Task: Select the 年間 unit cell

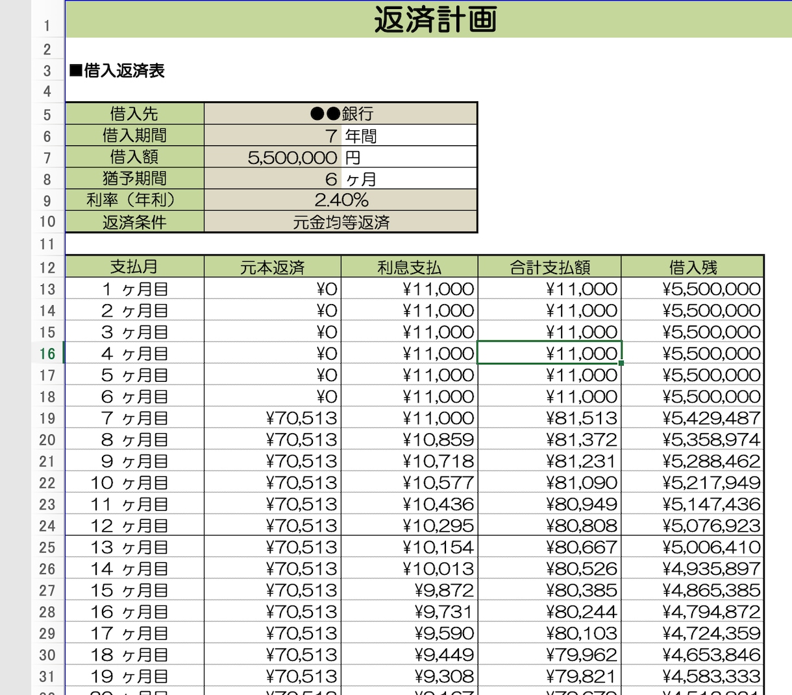Action: click(x=410, y=135)
